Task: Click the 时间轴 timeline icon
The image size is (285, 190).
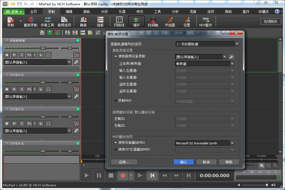Action: [153, 21]
